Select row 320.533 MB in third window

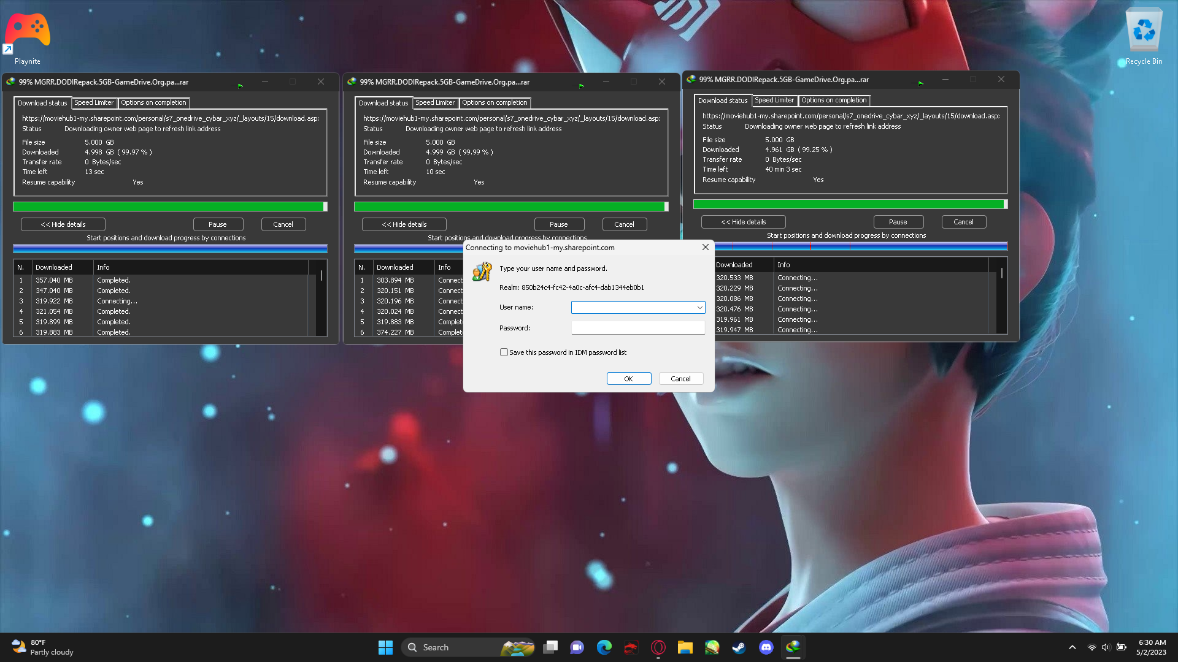click(x=851, y=278)
